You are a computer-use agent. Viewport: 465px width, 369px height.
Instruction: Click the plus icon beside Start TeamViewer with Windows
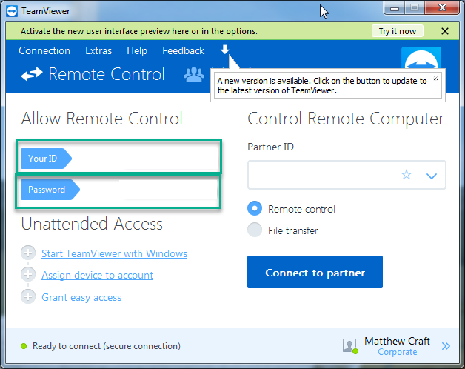pyautogui.click(x=28, y=253)
